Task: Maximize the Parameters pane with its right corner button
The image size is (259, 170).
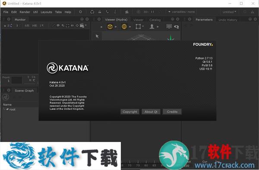Action: pos(255,19)
